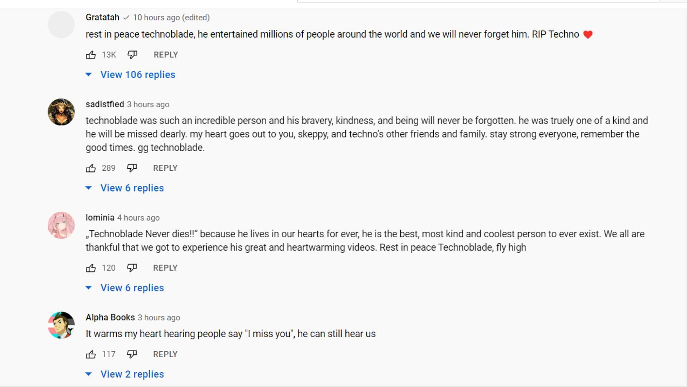
Task: Like sadistfied's comment
Action: (91, 168)
